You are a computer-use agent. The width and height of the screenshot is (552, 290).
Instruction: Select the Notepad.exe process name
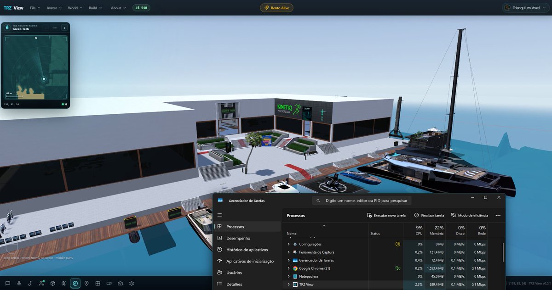309,276
